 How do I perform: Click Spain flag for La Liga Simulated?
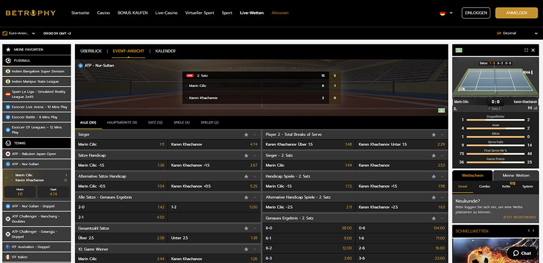(8, 94)
